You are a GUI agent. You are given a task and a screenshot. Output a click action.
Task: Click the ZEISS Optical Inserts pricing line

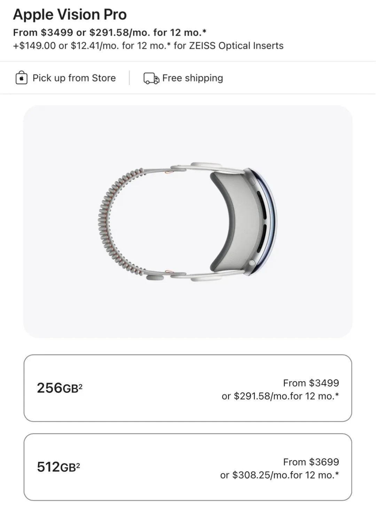pyautogui.click(x=148, y=46)
